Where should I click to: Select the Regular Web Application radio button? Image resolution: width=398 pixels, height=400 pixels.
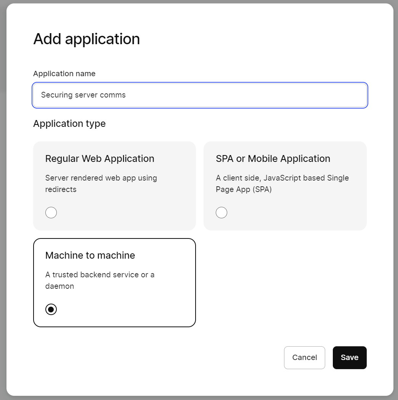pos(51,213)
